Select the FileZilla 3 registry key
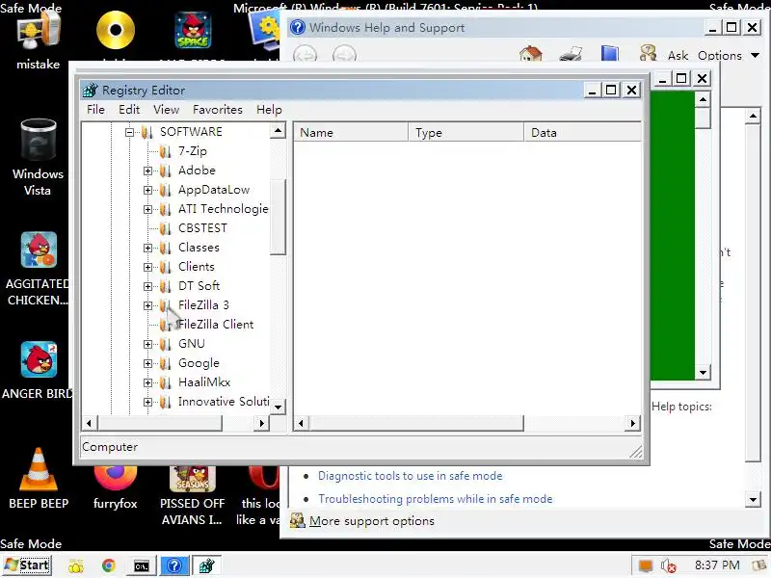The width and height of the screenshot is (771, 578). coord(203,305)
